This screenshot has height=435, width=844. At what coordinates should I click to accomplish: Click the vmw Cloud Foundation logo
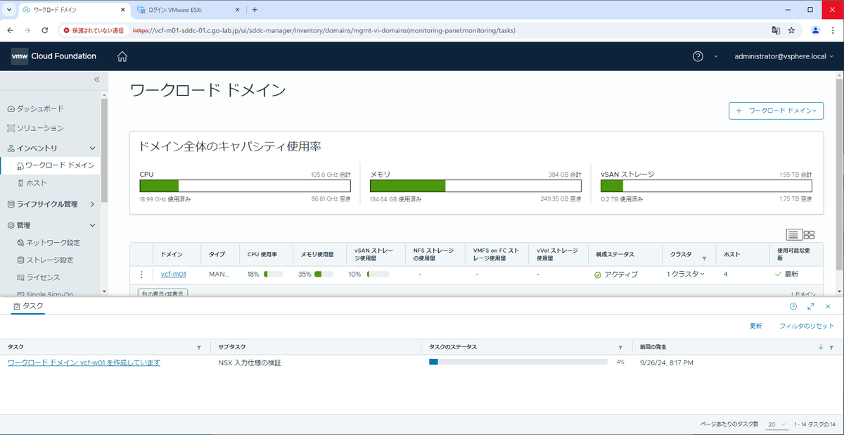click(53, 56)
